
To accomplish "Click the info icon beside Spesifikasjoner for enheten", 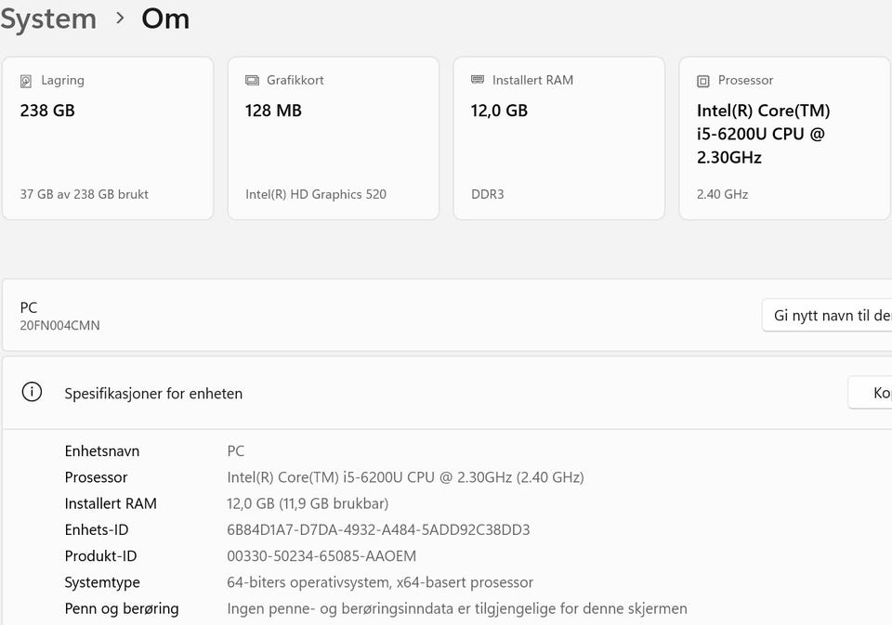I will (x=32, y=392).
